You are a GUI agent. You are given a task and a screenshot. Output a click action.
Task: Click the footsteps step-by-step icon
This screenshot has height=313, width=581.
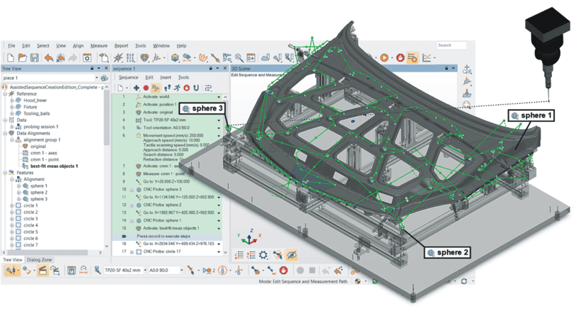point(168,88)
